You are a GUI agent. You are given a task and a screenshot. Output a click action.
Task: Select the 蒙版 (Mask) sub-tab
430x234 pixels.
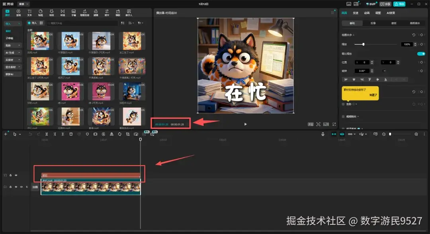click(394, 23)
